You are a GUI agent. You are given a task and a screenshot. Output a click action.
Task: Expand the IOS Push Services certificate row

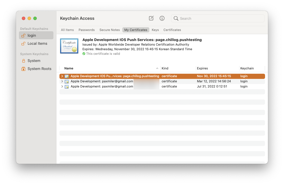click(x=62, y=76)
